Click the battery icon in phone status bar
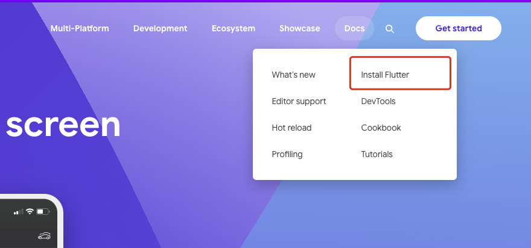The image size is (531, 248). pos(43,212)
